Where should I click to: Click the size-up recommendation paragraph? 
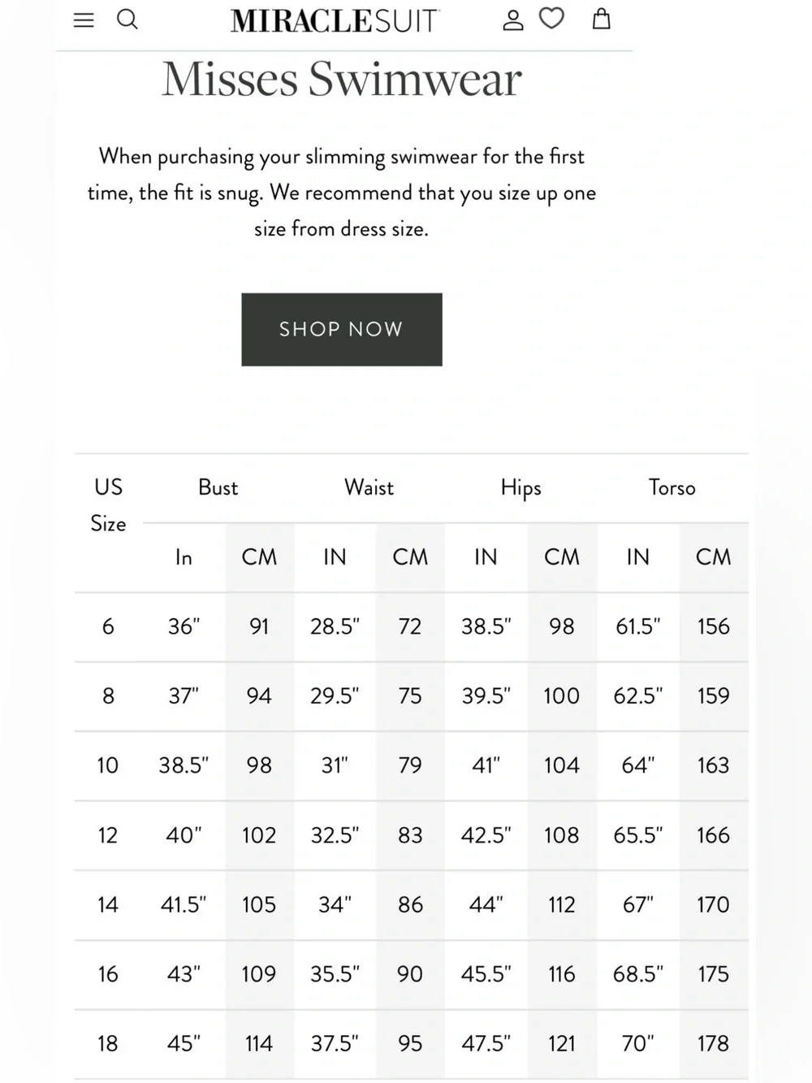tap(342, 192)
